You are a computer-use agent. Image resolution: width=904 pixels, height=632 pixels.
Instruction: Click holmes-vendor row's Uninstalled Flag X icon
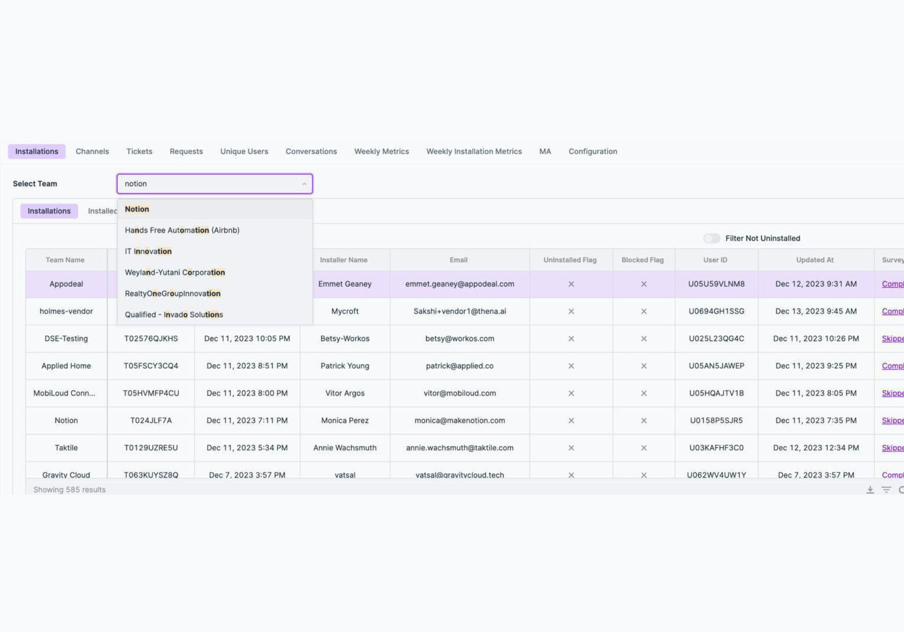pos(571,311)
